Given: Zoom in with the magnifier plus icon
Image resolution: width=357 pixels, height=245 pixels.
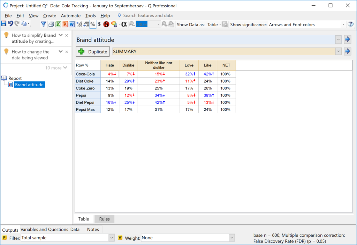Looking at the screenshot, I should [164, 24].
